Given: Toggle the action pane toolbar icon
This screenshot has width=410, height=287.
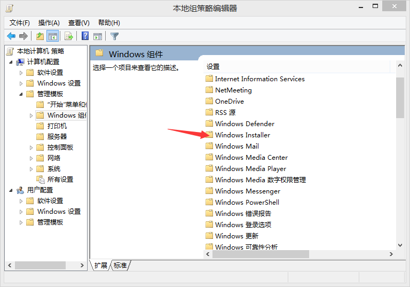Looking at the screenshot, I should point(98,36).
